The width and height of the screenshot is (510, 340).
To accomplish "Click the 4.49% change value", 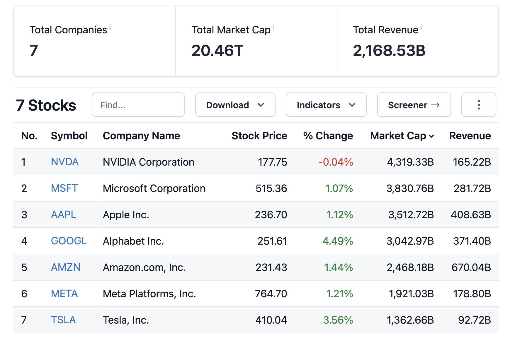I will click(338, 241).
